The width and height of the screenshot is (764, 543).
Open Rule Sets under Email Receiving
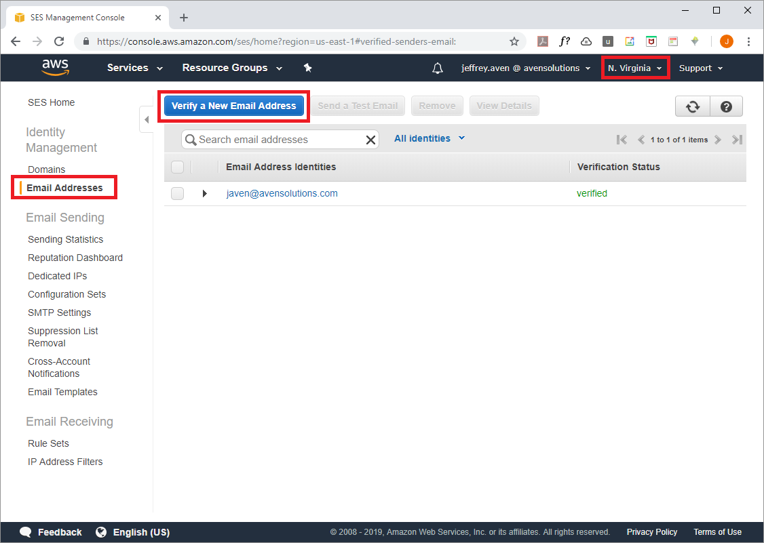click(x=48, y=443)
